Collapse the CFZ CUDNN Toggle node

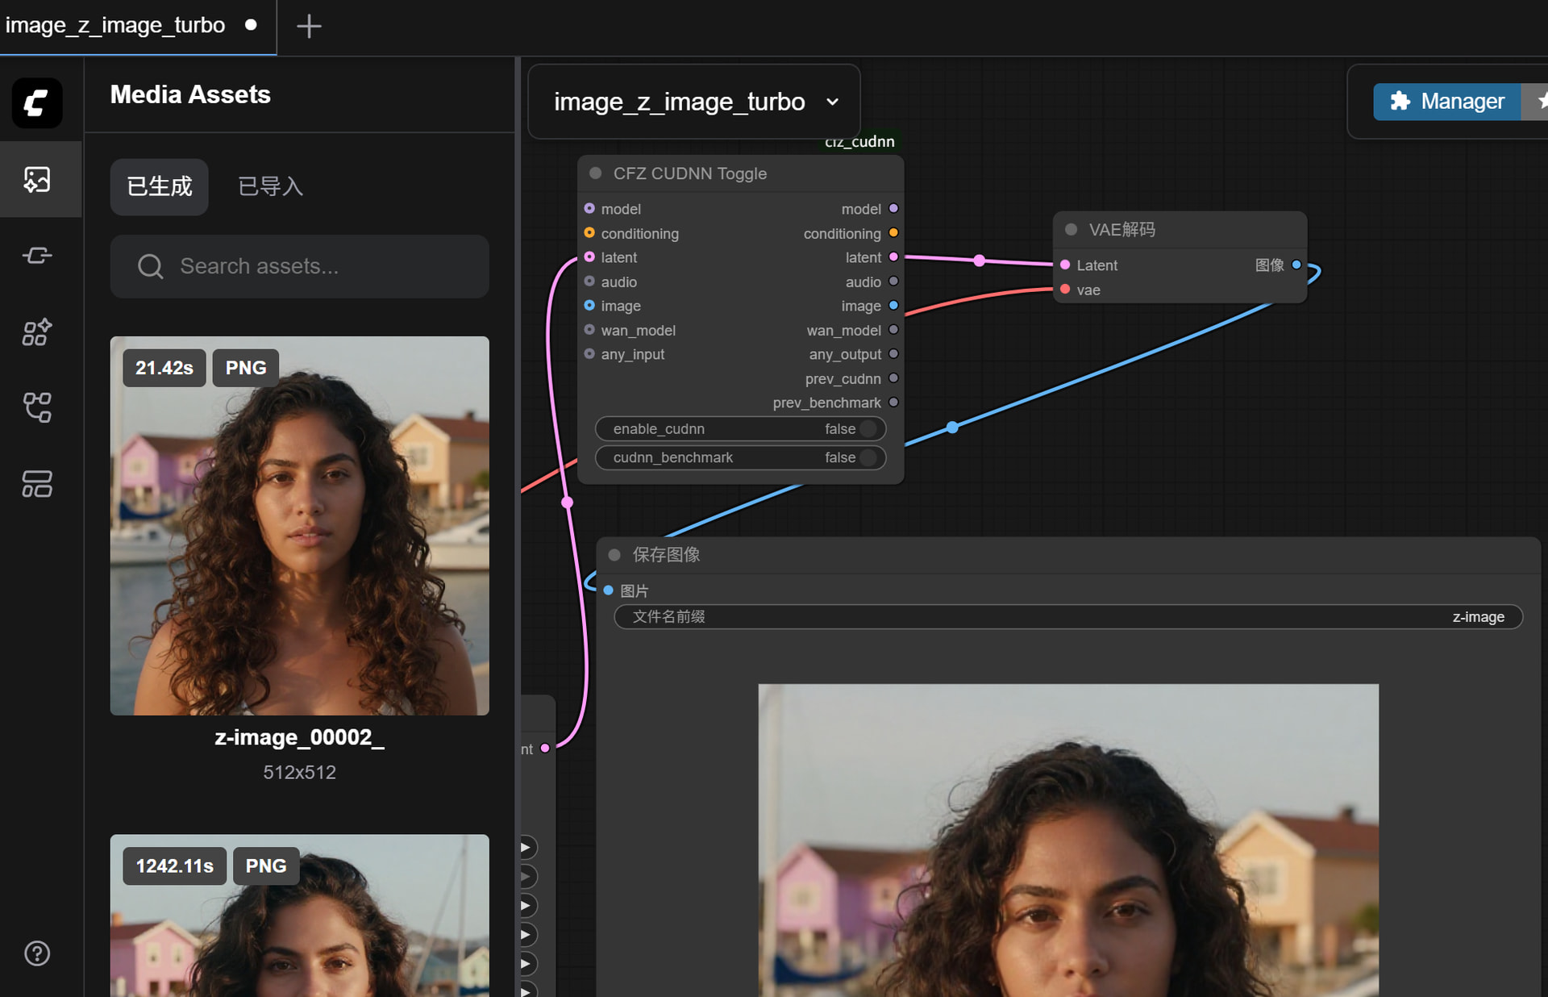click(x=596, y=173)
